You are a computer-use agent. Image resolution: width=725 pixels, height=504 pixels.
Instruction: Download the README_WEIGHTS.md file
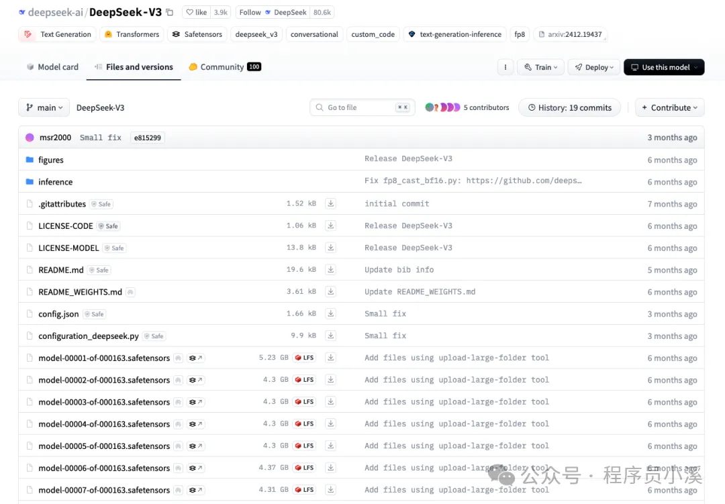[330, 292]
